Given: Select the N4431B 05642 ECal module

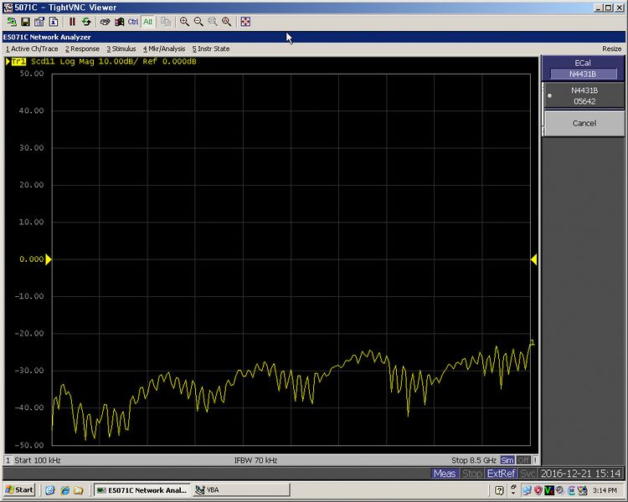Looking at the screenshot, I should (x=584, y=95).
